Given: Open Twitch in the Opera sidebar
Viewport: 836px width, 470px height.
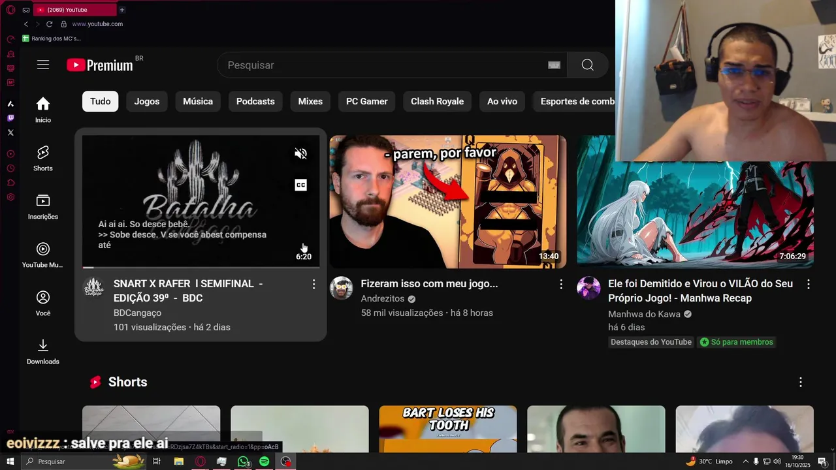Looking at the screenshot, I should point(10,118).
